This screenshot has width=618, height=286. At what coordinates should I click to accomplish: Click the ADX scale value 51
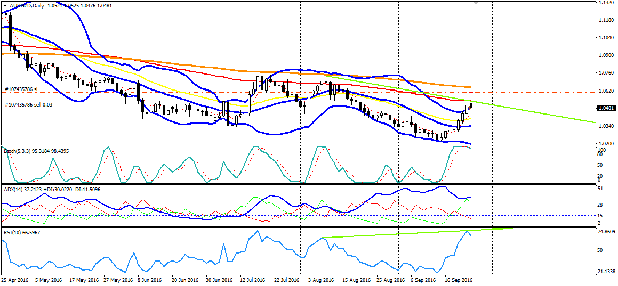[x=600, y=189]
